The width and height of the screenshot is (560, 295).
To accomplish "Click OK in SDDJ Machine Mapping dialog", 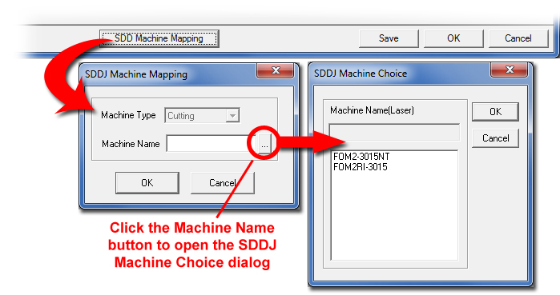I will click(x=147, y=183).
